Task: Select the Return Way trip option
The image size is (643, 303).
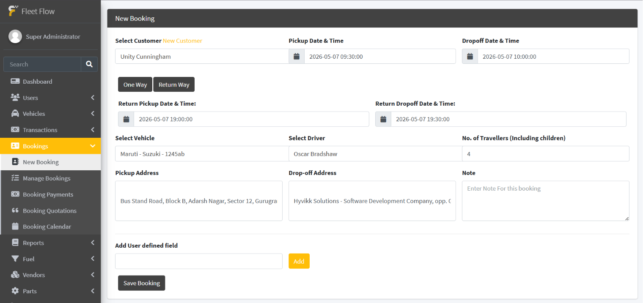Action: click(x=174, y=85)
